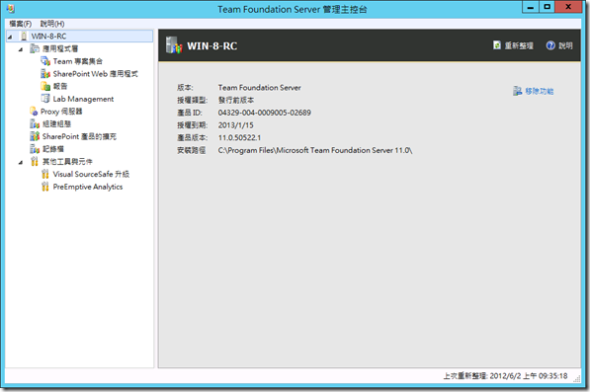The height and width of the screenshot is (392, 590).
Task: Click the 上次重新整理 status bar text
Action: (505, 376)
